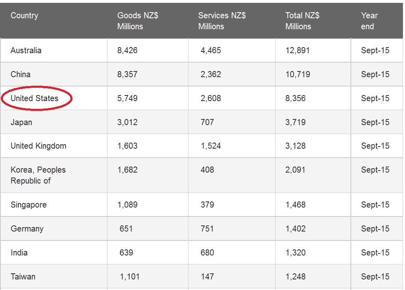Click the United Kingdom cell

tap(38, 146)
